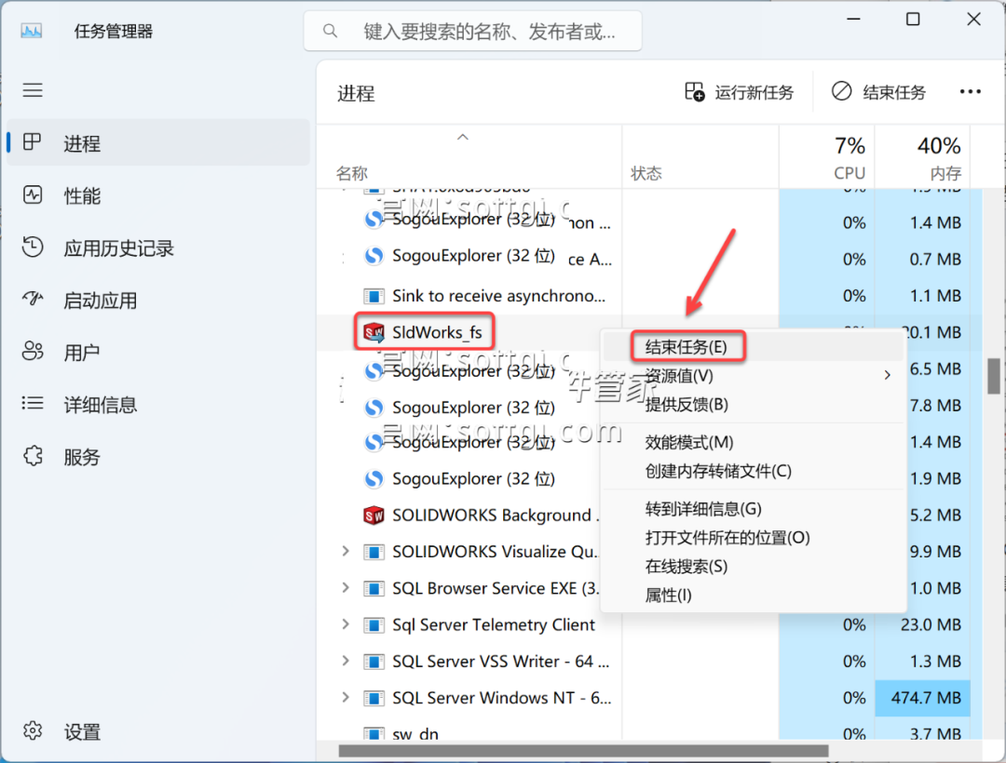This screenshot has width=1006, height=763.
Task: Choose 打开文件所在的位置(O) menu item
Action: click(754, 538)
